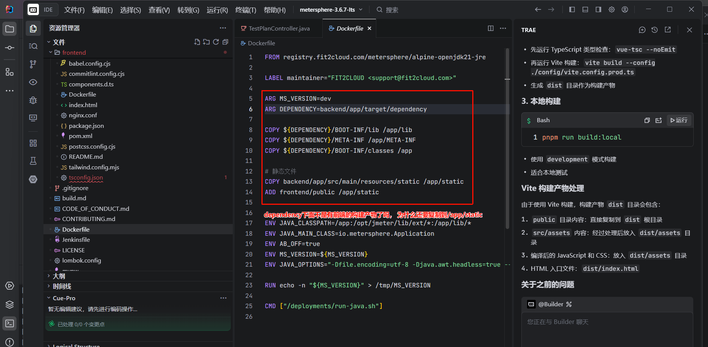Open the Search view in activity bar
Viewport: 708px width, 347px height.
(x=33, y=46)
